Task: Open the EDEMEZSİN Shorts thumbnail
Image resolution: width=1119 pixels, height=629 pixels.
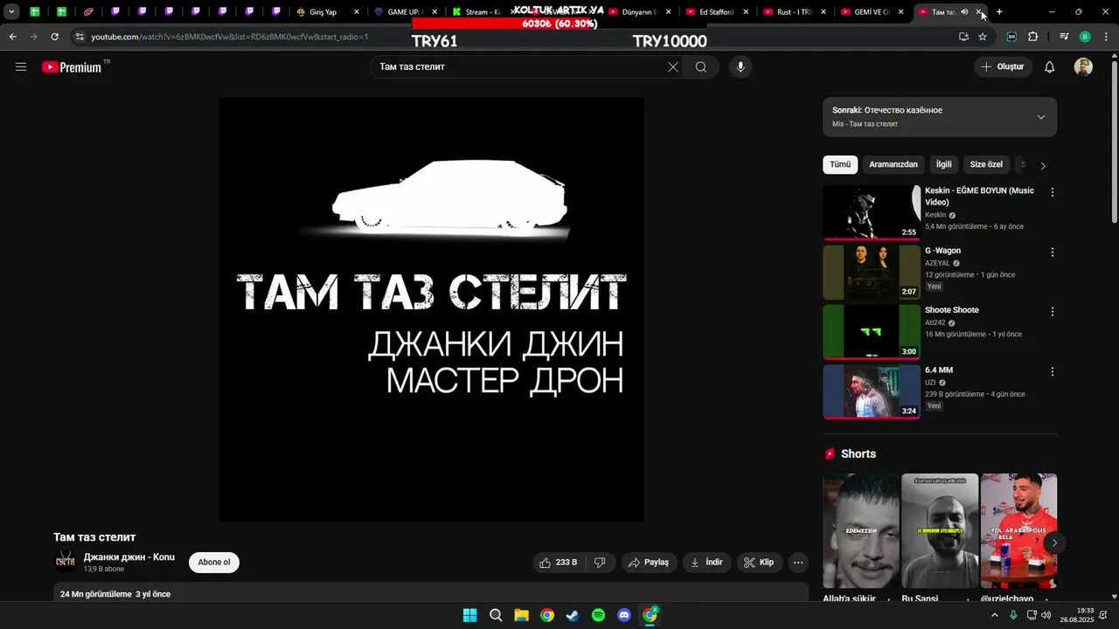Action: click(x=861, y=531)
